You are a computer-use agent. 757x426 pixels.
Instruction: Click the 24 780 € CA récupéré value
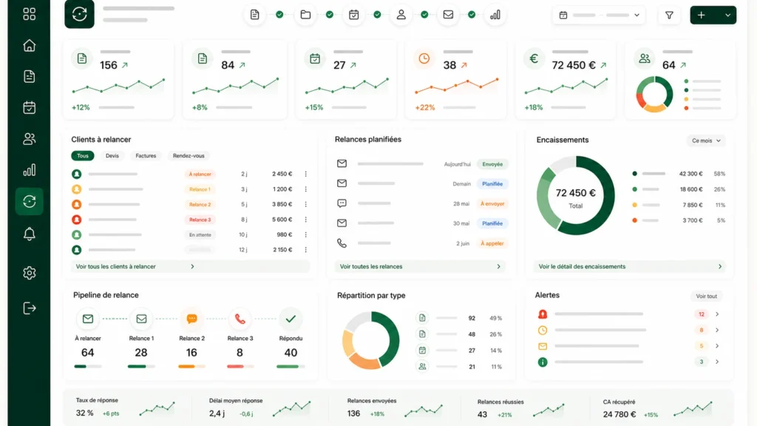[x=619, y=414]
